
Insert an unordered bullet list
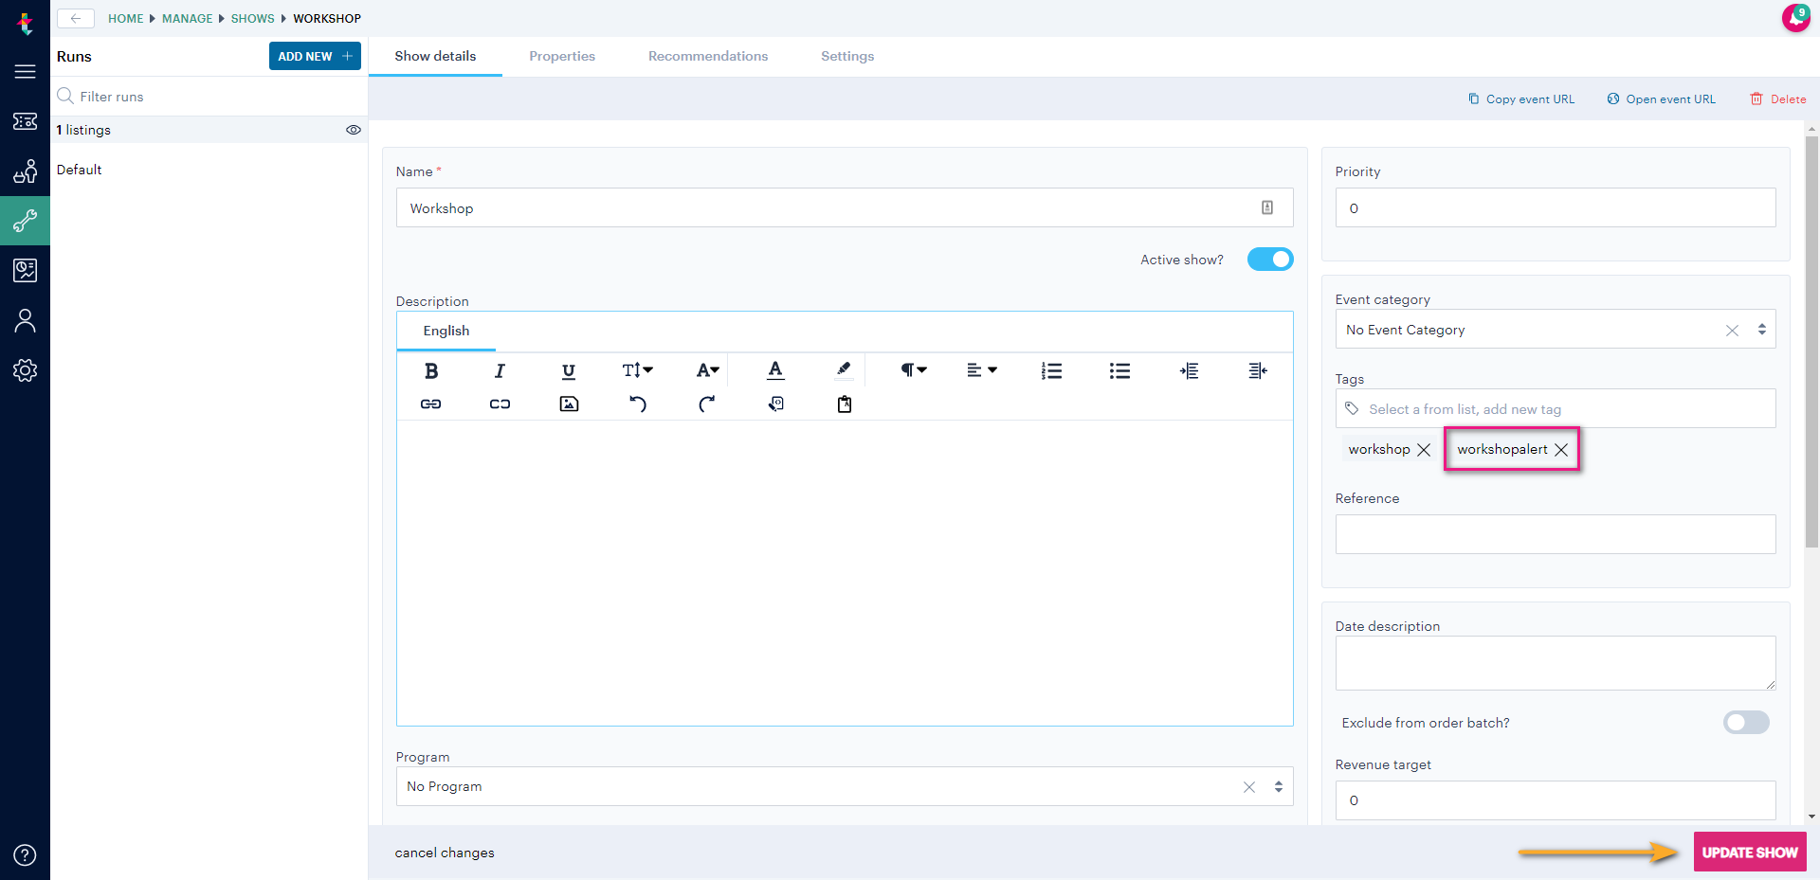[x=1119, y=370]
